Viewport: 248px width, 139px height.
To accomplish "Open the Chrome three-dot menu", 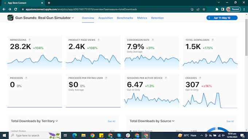I will click(x=244, y=9).
